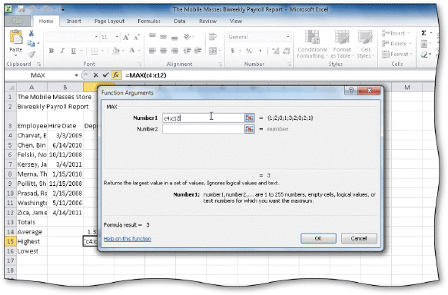Click the Comma Style icon

pos(260,51)
